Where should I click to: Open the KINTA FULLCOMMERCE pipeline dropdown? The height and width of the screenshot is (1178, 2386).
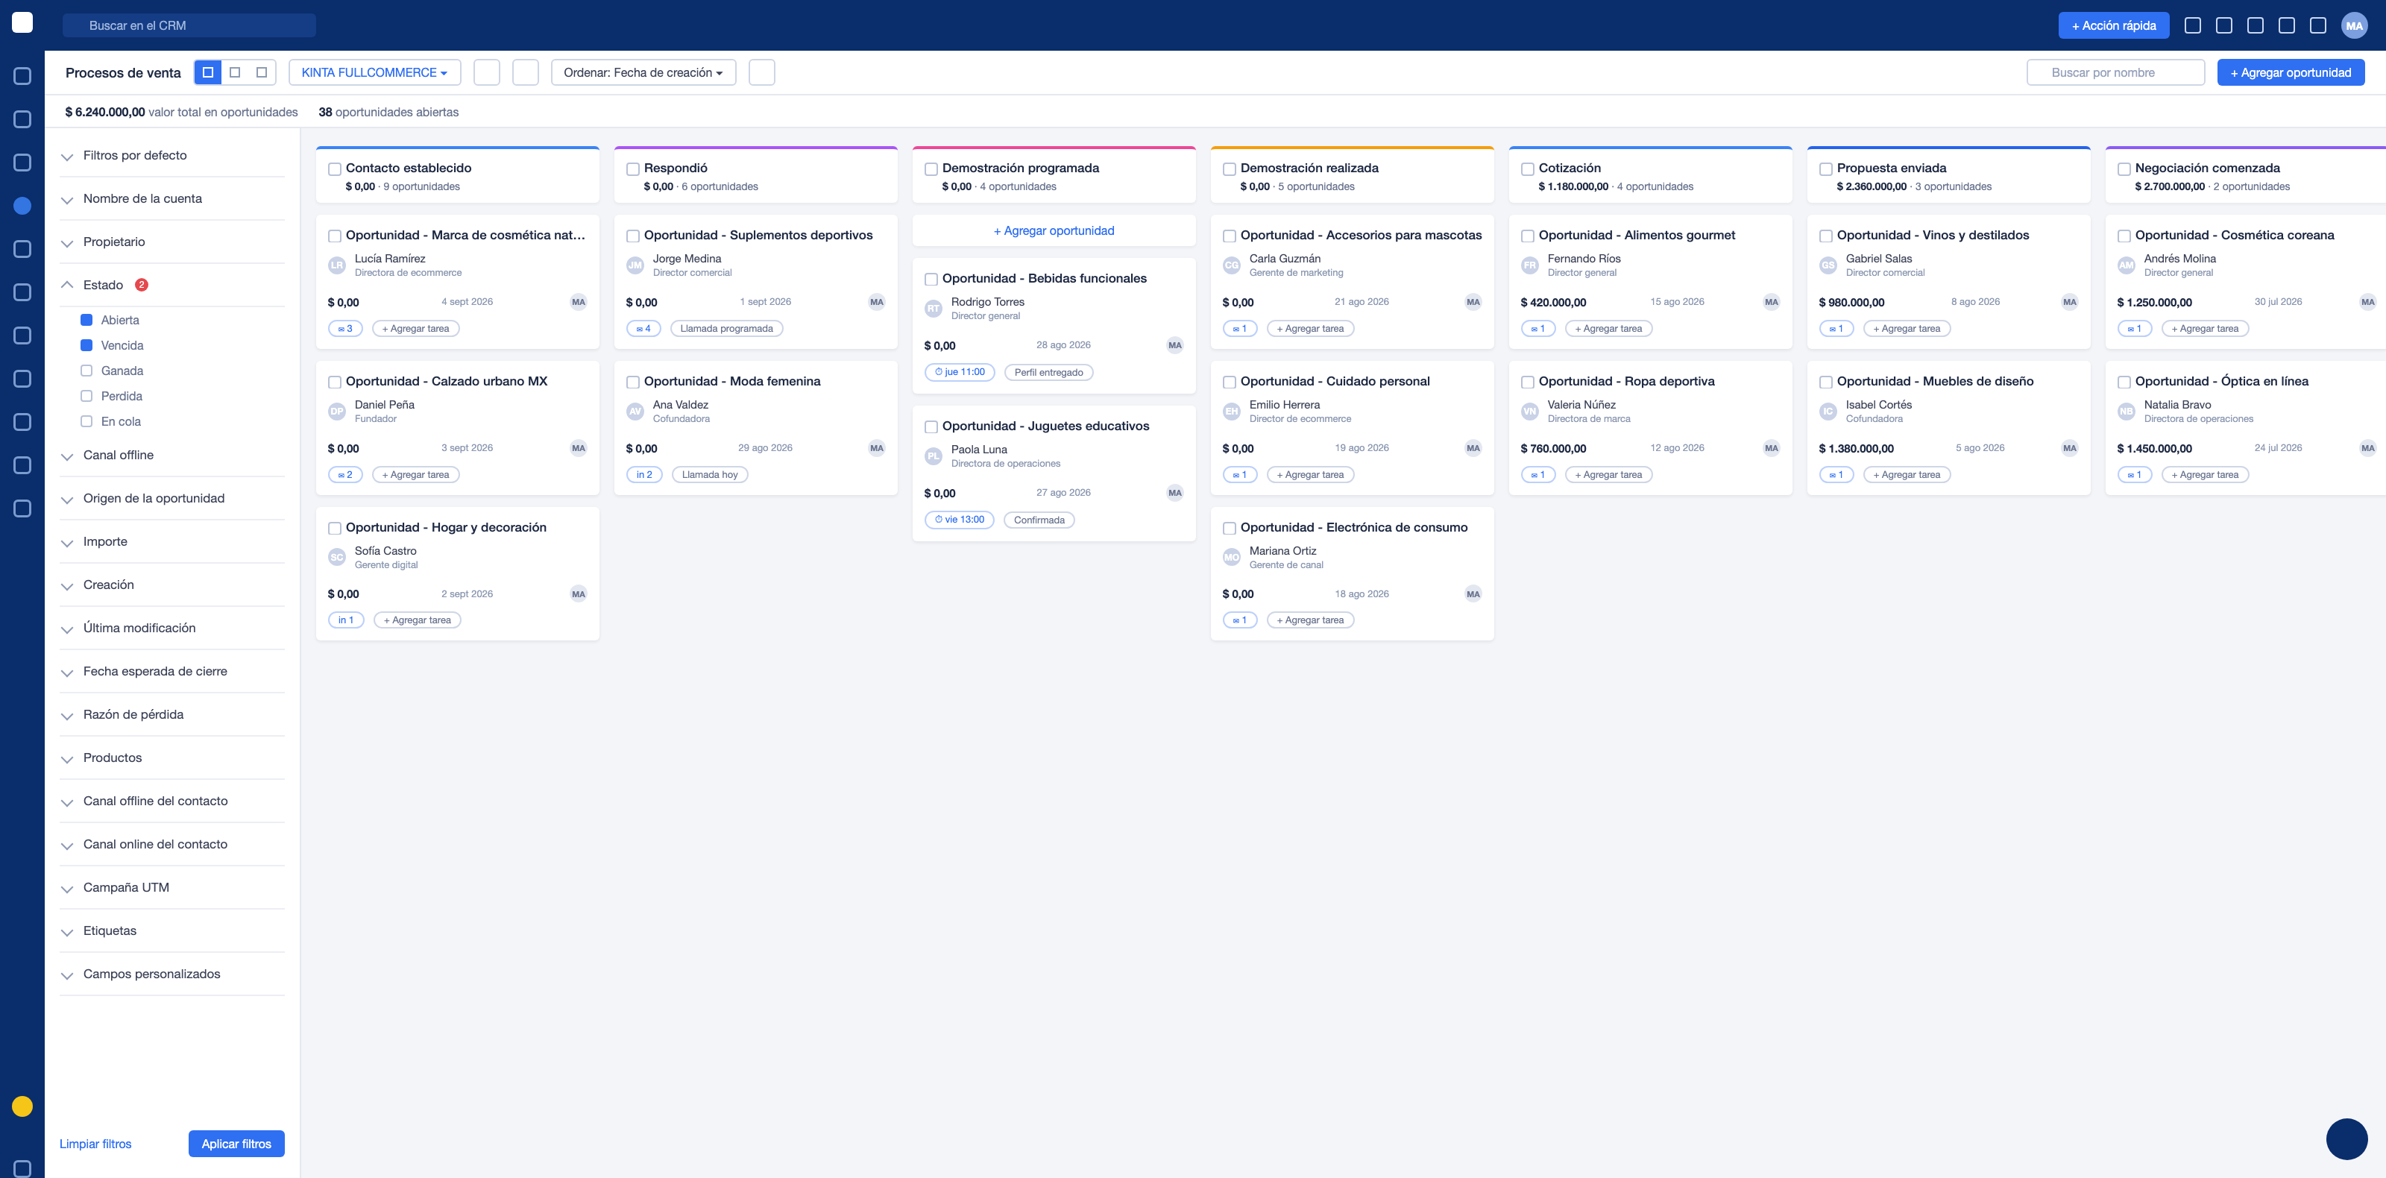tap(374, 72)
